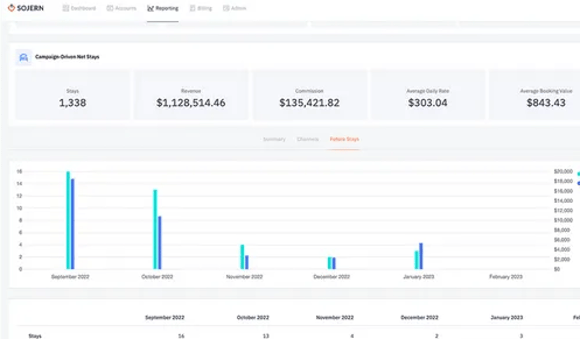Screen dimensions: 580x339
Task: Click the blue September 2022 chart bar
Action: pyautogui.click(x=72, y=224)
